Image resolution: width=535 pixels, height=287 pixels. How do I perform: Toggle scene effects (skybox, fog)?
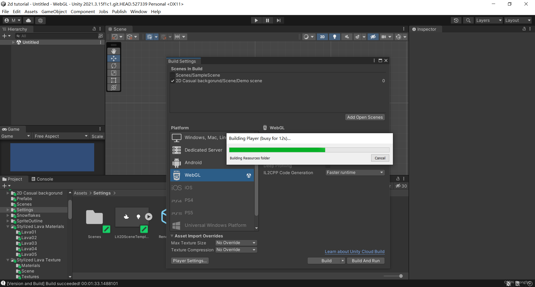[x=358, y=37]
